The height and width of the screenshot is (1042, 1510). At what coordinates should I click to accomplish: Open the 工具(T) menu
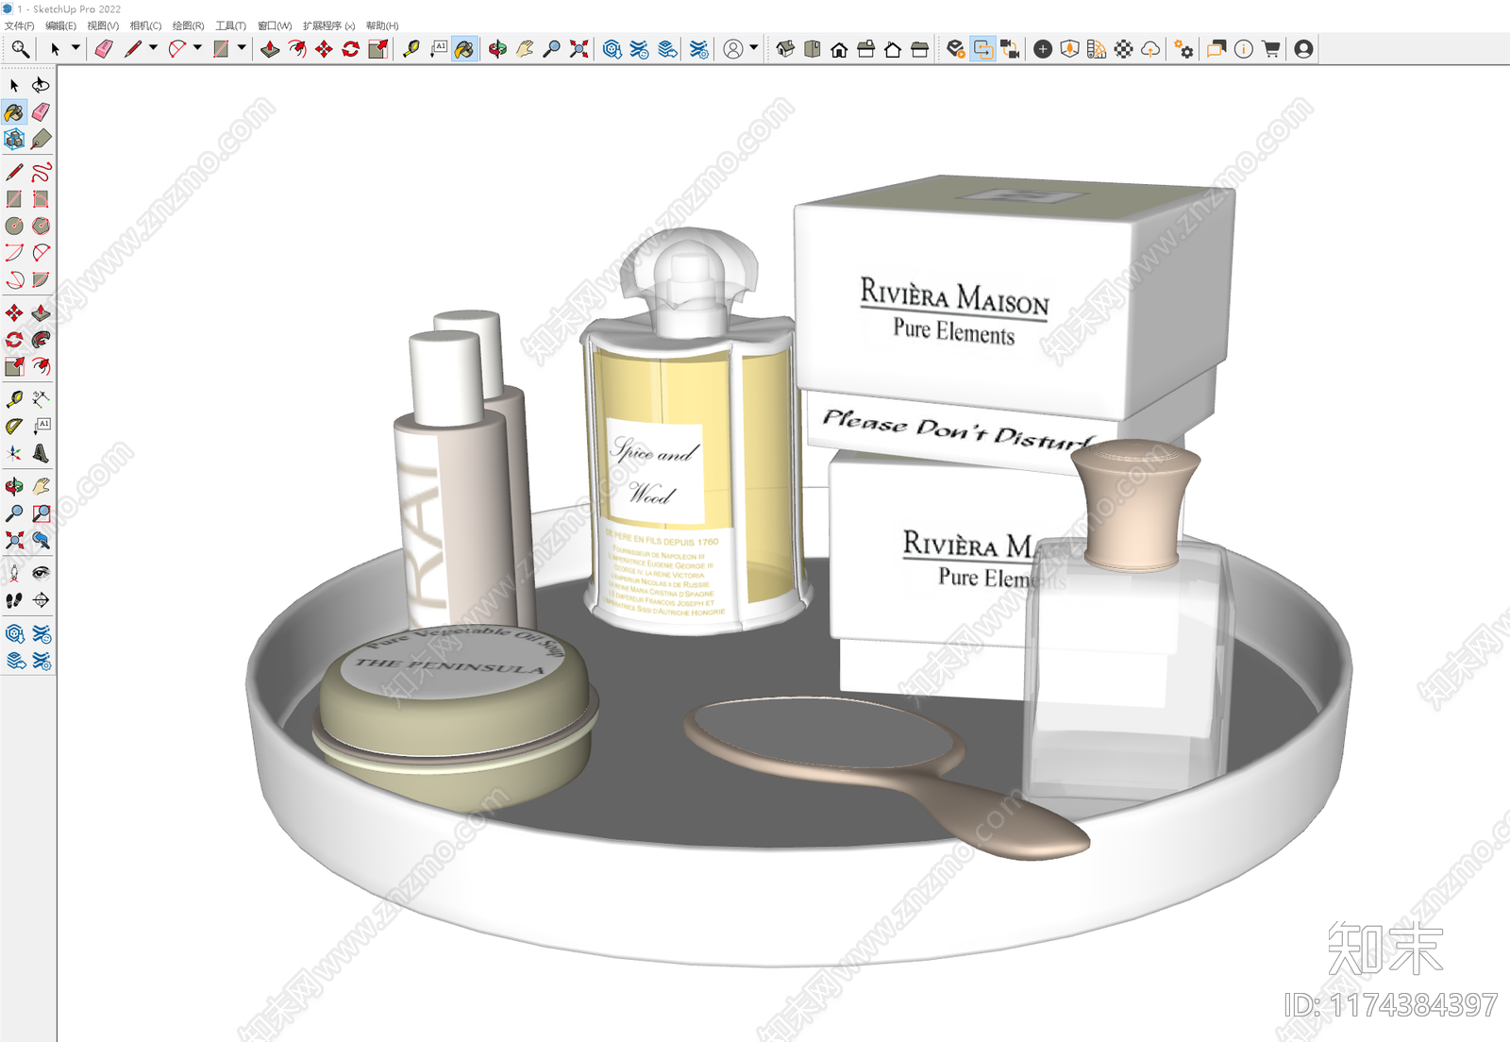pos(230,25)
